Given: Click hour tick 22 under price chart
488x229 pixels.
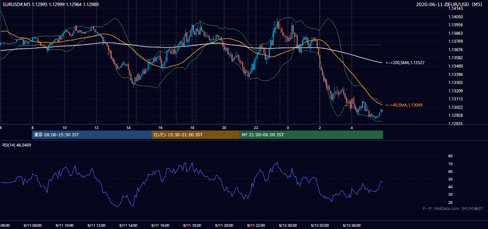Looking at the screenshot, I should (x=256, y=127).
